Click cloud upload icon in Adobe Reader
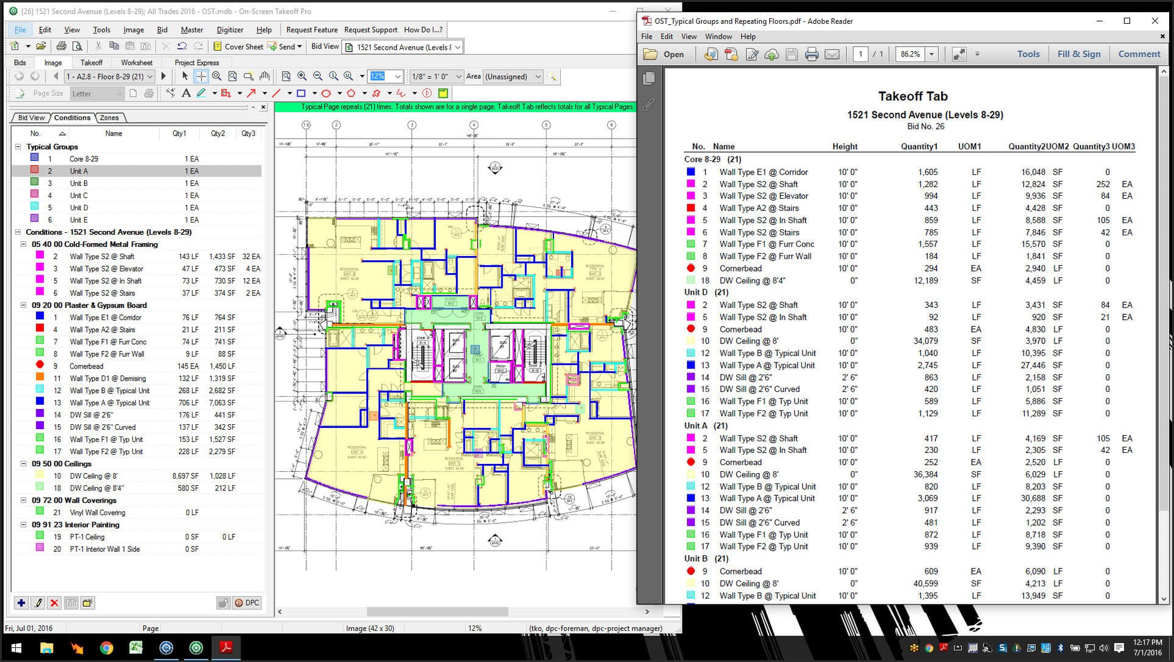 772,54
